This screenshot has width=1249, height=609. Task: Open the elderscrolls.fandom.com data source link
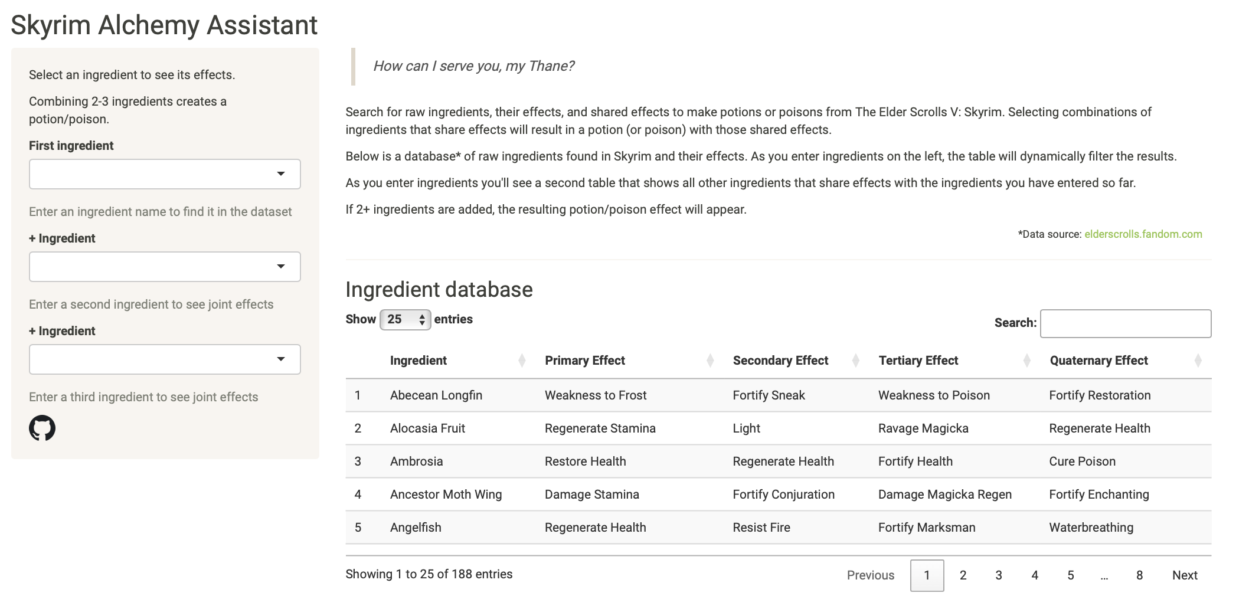(1143, 234)
